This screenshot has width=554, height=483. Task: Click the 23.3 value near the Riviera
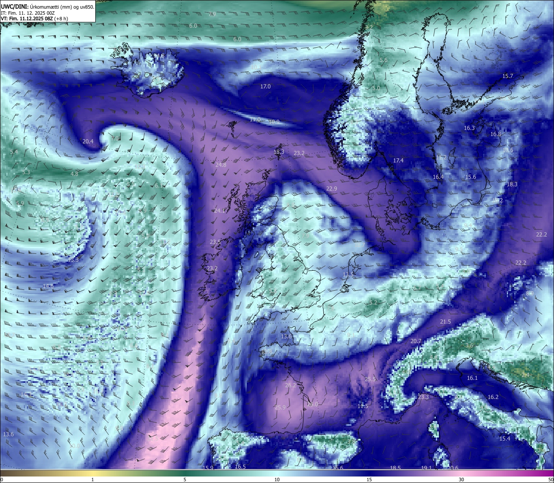coord(423,397)
